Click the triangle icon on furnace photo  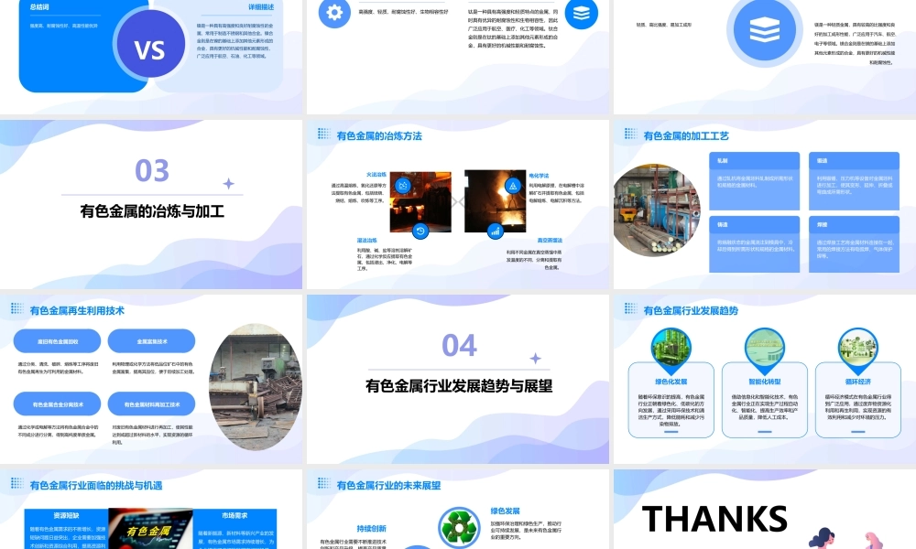pyautogui.click(x=513, y=186)
